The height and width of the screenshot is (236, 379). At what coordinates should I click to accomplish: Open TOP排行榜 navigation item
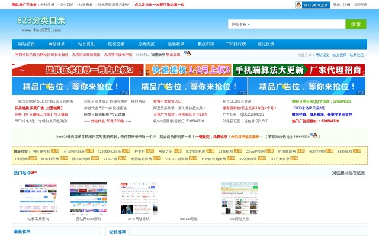coord(236,44)
